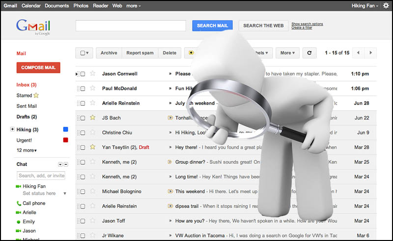Check the Yan Tseytlin email checkbox
393x241 pixels.
coord(83,148)
